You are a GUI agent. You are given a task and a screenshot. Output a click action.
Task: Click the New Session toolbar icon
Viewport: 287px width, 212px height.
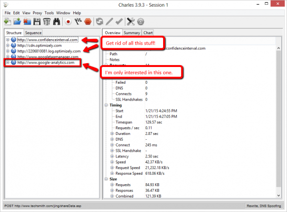8,22
